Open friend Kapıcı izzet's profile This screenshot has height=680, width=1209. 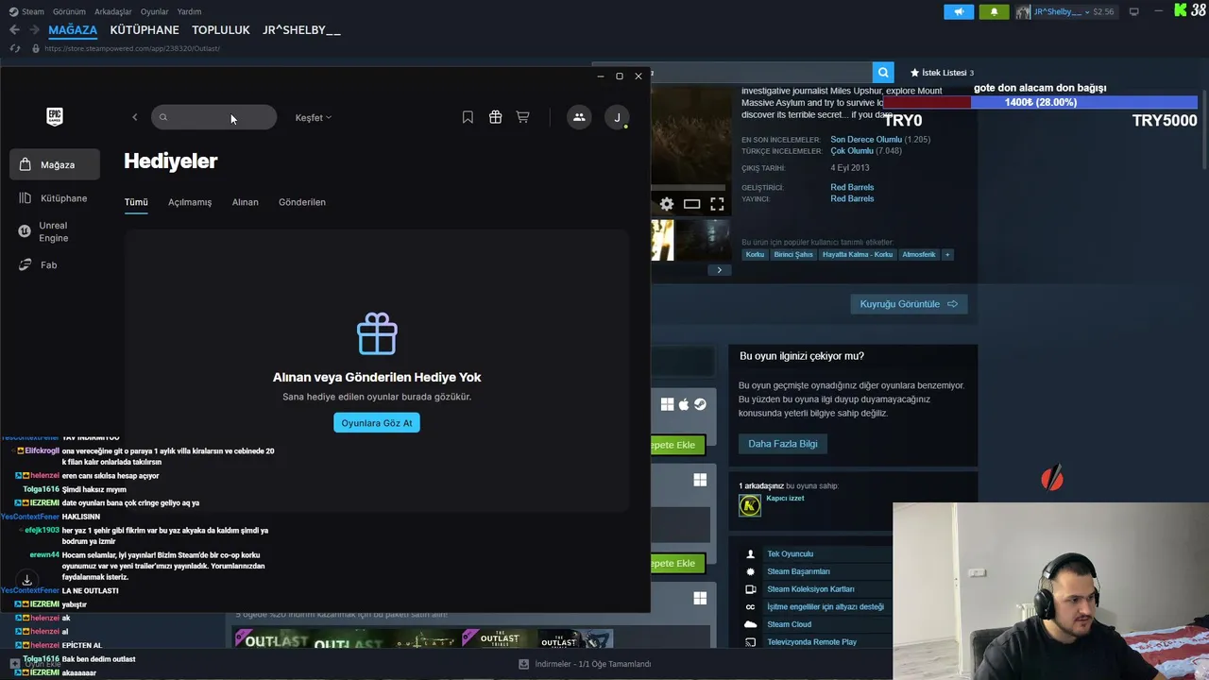[x=785, y=498]
